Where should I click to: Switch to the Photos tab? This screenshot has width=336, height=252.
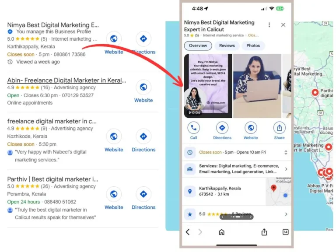(253, 45)
